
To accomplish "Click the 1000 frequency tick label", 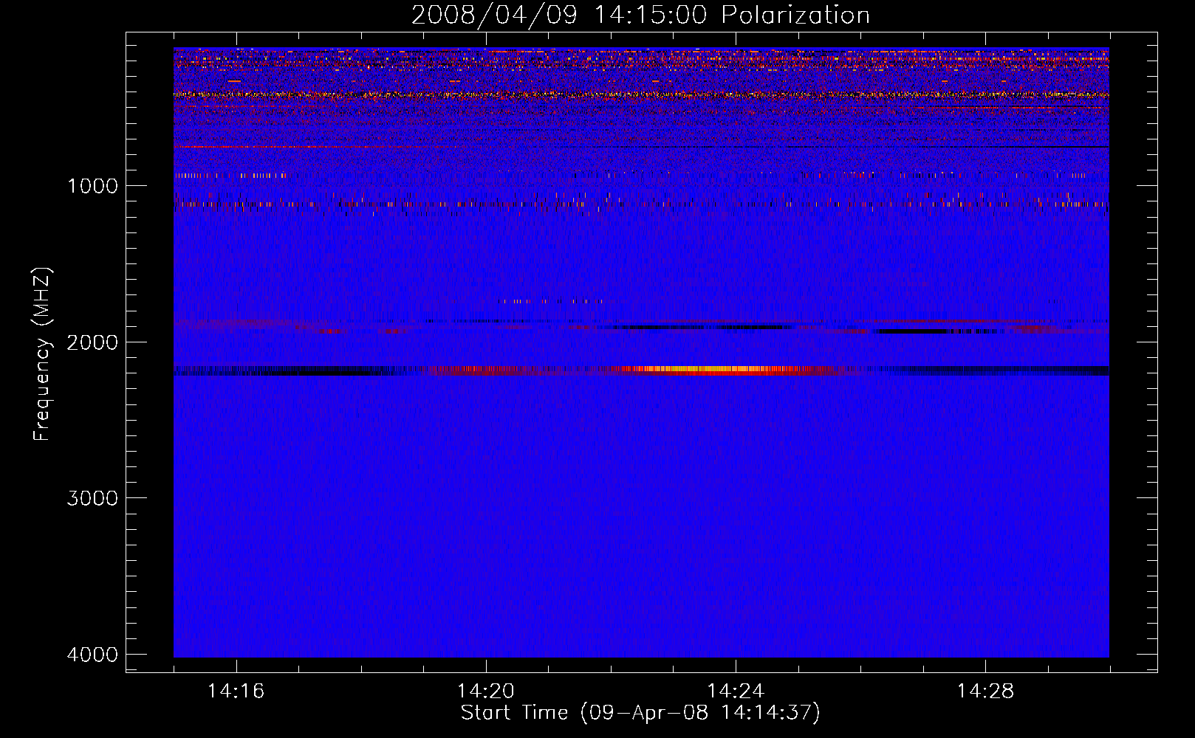I will click(x=92, y=186).
